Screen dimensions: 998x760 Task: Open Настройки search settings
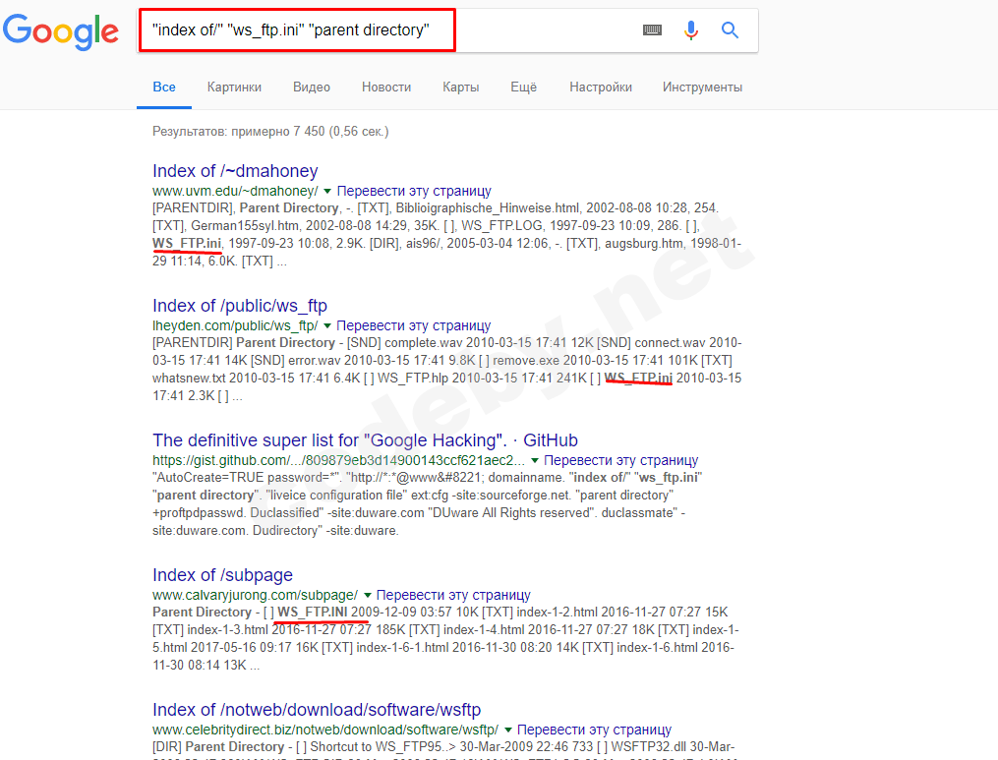(x=601, y=88)
